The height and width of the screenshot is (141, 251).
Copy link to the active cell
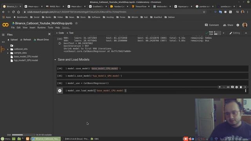228,87
